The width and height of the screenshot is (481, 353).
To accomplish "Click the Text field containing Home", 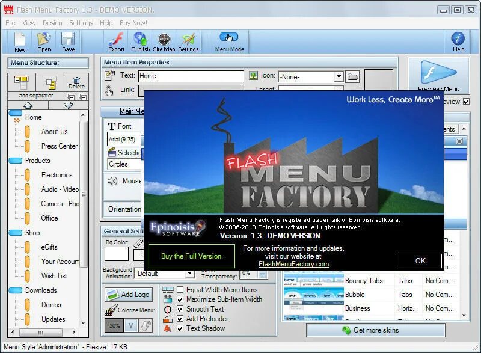I will [x=191, y=76].
